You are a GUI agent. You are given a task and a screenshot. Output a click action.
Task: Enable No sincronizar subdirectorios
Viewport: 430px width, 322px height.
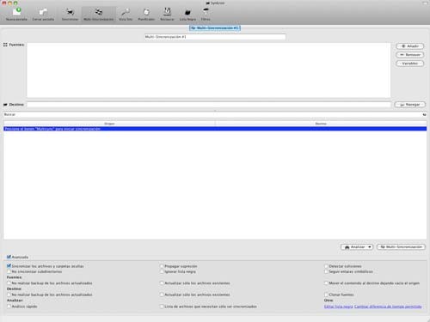[9, 271]
